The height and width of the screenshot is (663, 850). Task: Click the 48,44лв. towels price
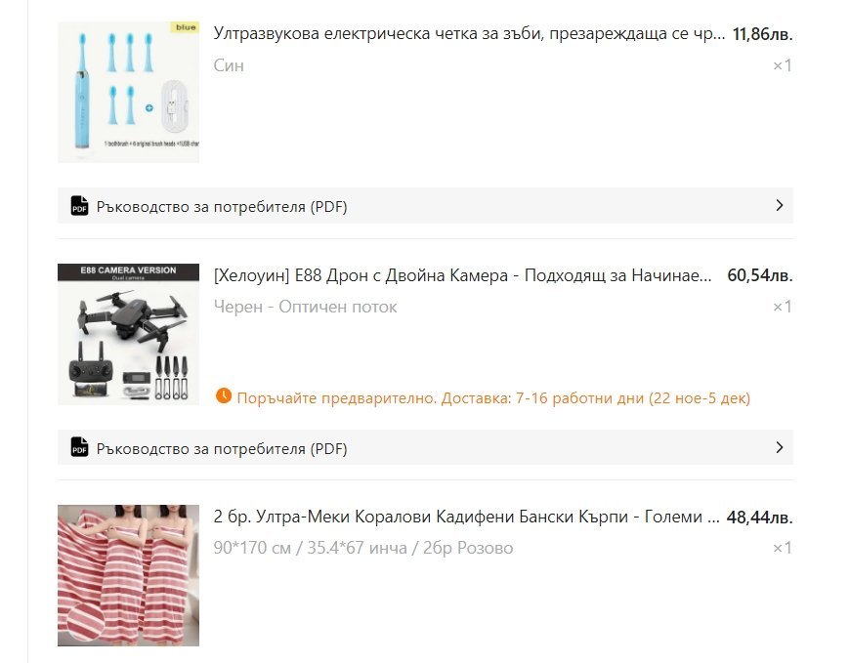click(x=759, y=518)
